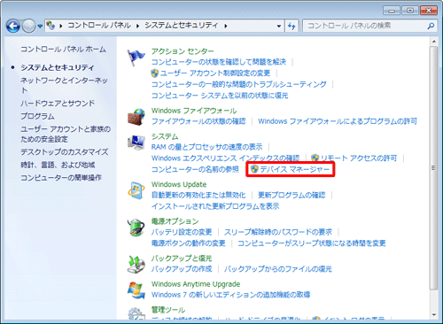Open 管理ツール heading link
This screenshot has width=443, height=324.
[x=168, y=310]
